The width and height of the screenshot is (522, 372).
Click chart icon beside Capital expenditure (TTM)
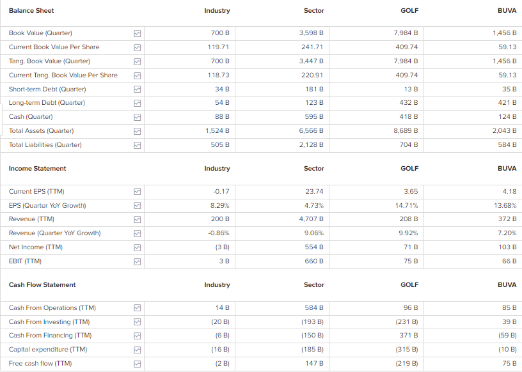tap(137, 350)
